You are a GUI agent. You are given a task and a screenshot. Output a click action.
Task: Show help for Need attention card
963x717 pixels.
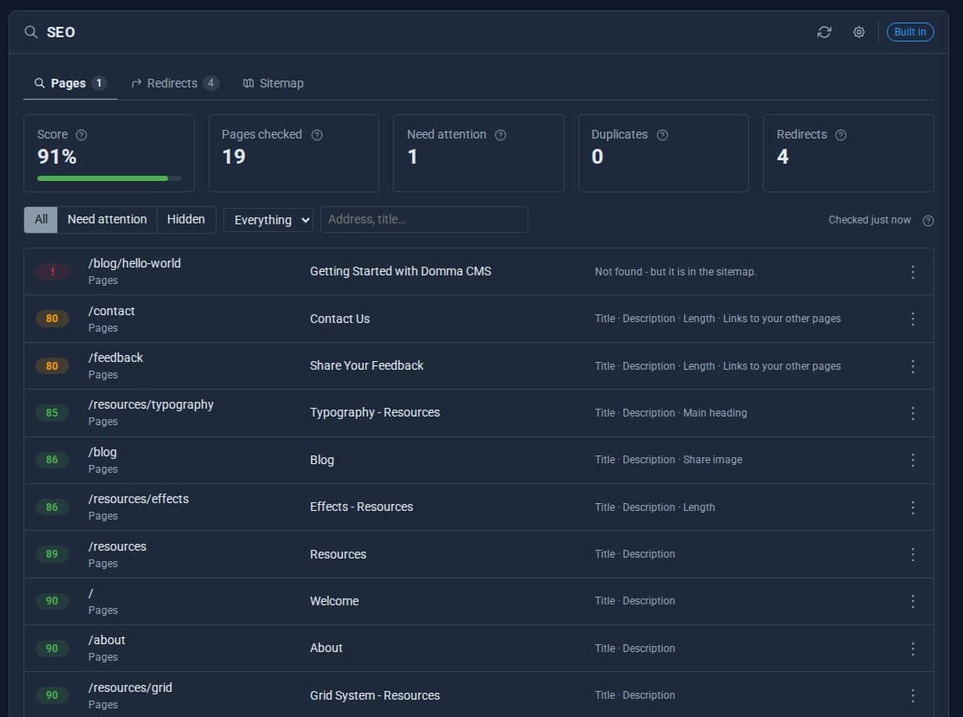click(x=501, y=135)
